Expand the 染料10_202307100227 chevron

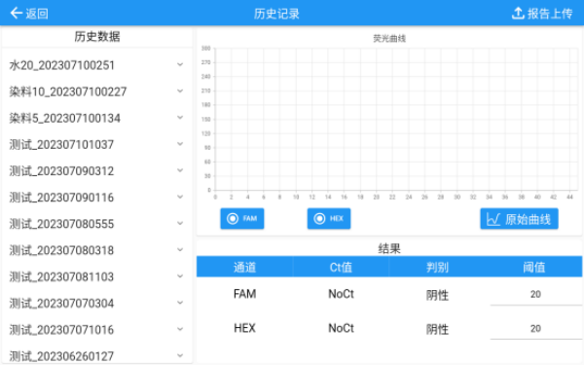tap(180, 91)
